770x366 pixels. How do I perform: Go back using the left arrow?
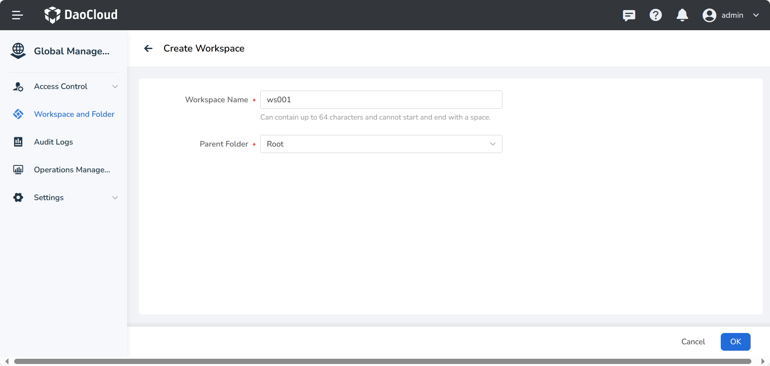click(148, 49)
